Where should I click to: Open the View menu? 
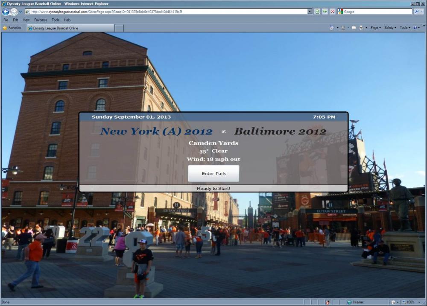click(x=26, y=20)
